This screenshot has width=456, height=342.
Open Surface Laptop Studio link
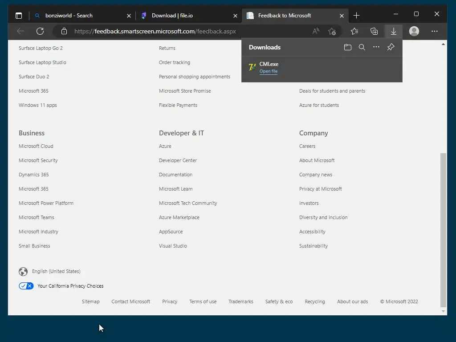click(42, 62)
